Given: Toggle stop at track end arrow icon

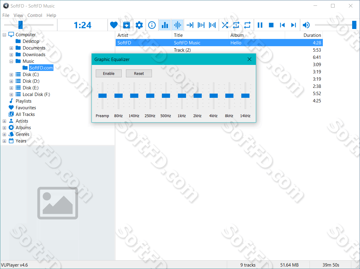Looking at the screenshot, I should click(190, 25).
